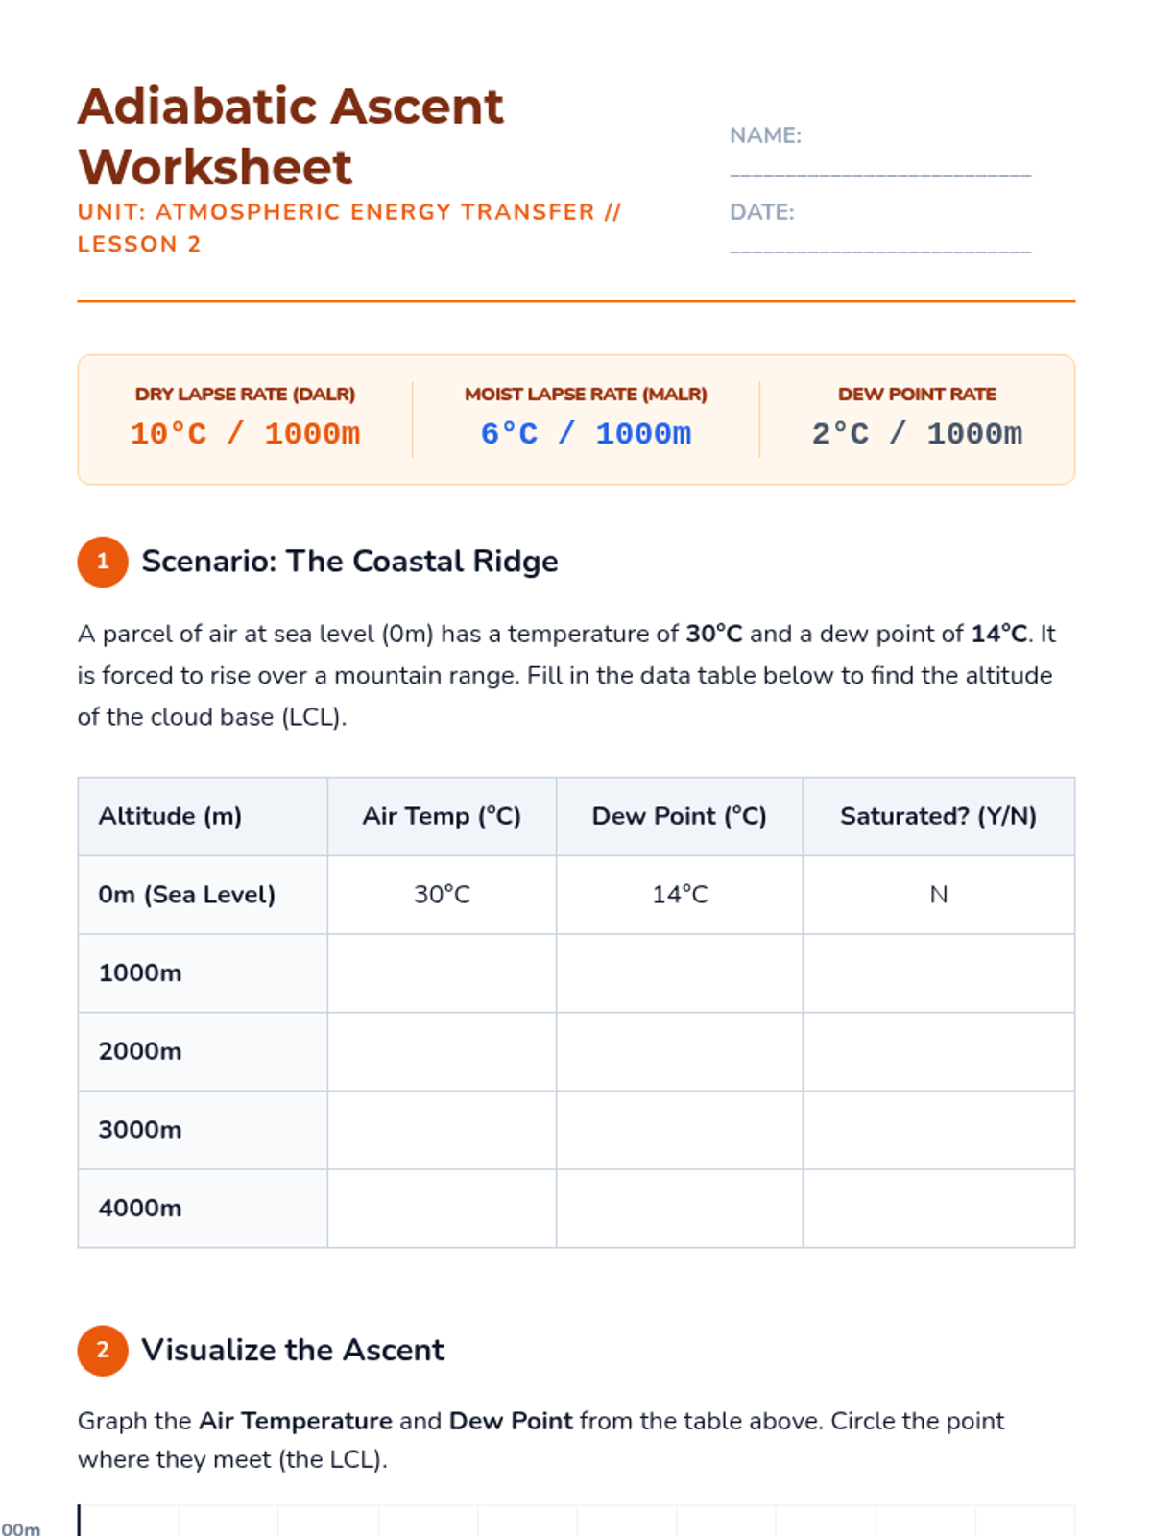Click the Altitude (m) column header

(x=170, y=816)
